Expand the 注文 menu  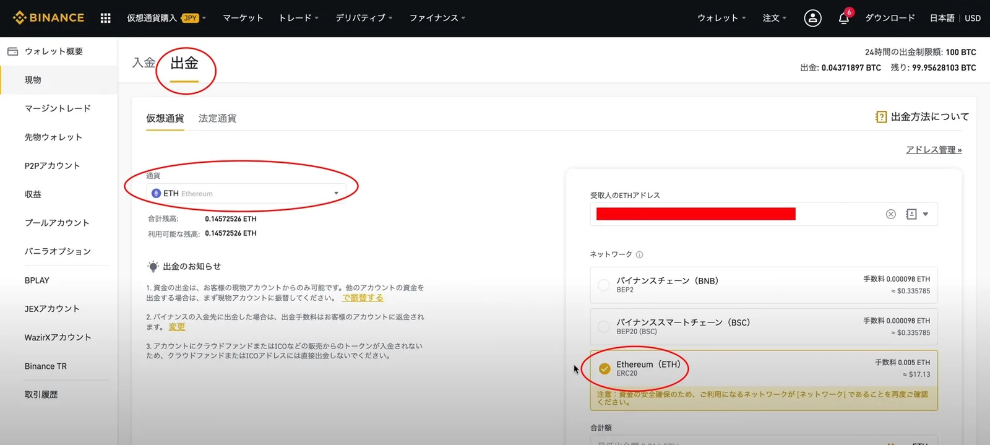pyautogui.click(x=775, y=18)
